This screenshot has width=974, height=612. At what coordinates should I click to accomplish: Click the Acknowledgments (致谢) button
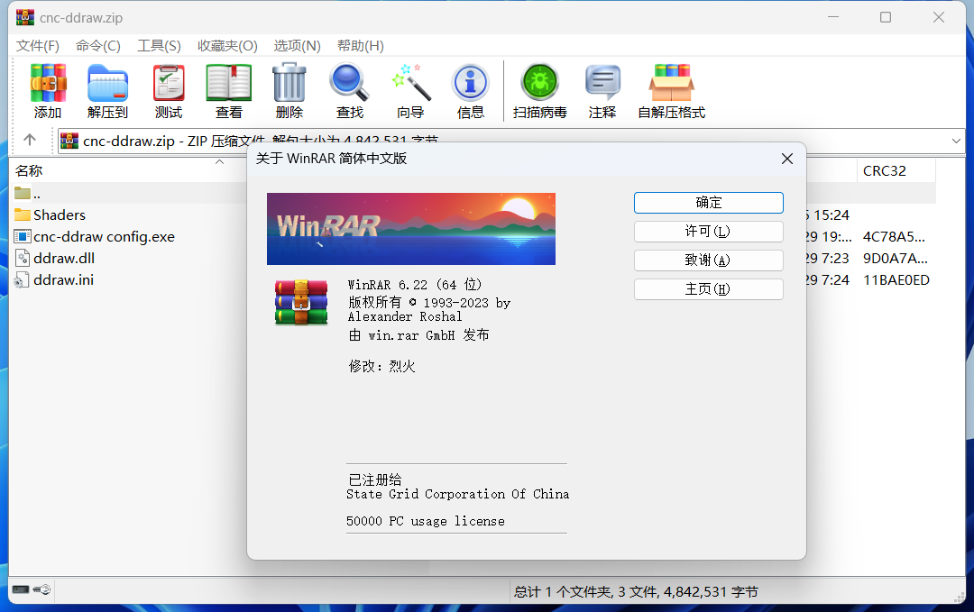point(708,260)
